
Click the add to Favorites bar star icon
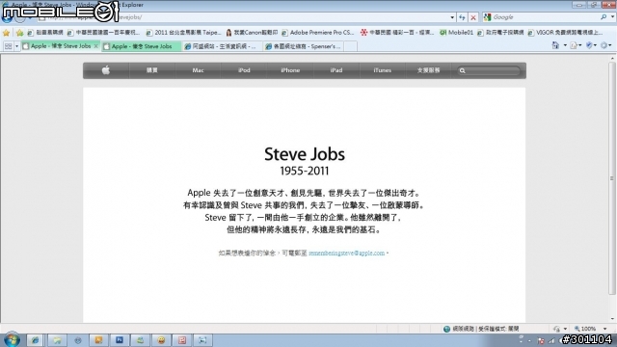click(x=19, y=33)
